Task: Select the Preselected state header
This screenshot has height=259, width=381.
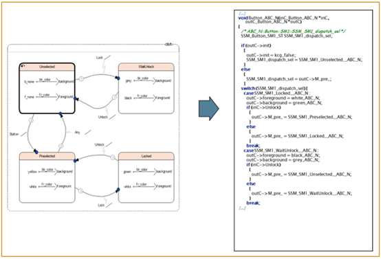Action: pos(47,156)
